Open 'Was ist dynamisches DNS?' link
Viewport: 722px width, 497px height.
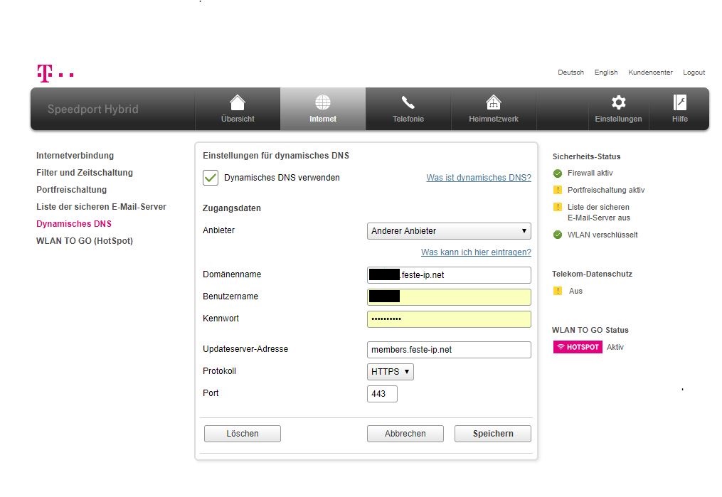click(478, 178)
